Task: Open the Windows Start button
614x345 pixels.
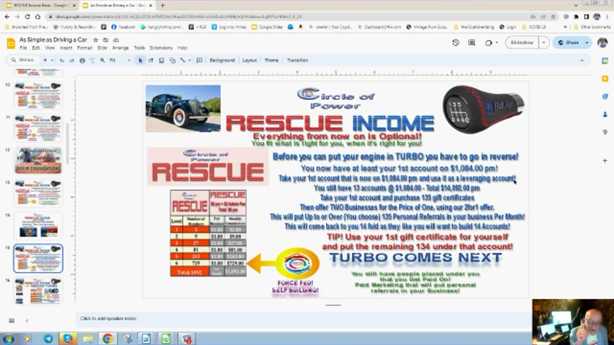Action: [x=8, y=339]
